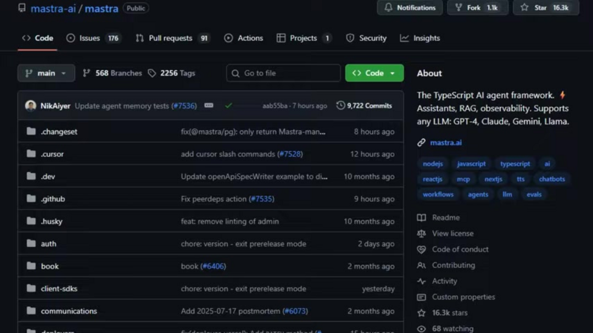The image size is (593, 333).
Task: Open the Pull requests tab
Action: tap(170, 38)
